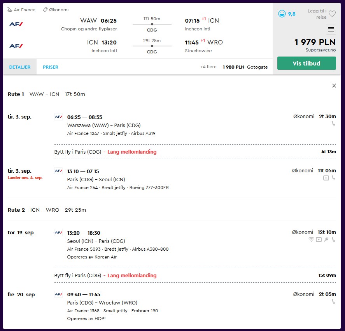The image size is (345, 331).
Task: Click Lang mellomlanding warning with 15t 09m
Action: [132, 275]
